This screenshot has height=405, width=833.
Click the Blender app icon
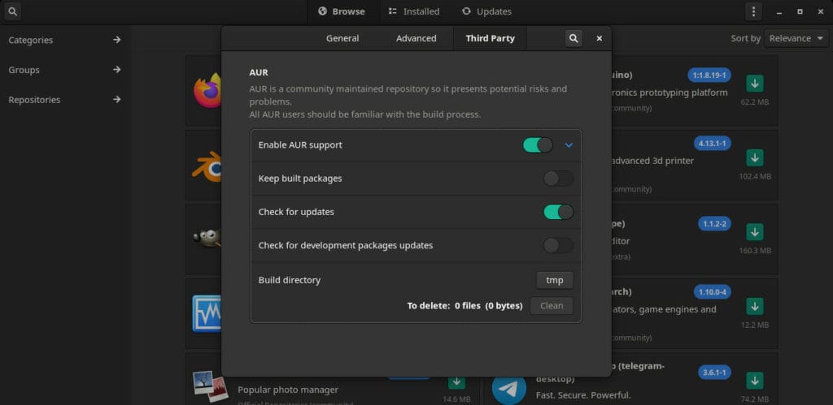[x=207, y=166]
